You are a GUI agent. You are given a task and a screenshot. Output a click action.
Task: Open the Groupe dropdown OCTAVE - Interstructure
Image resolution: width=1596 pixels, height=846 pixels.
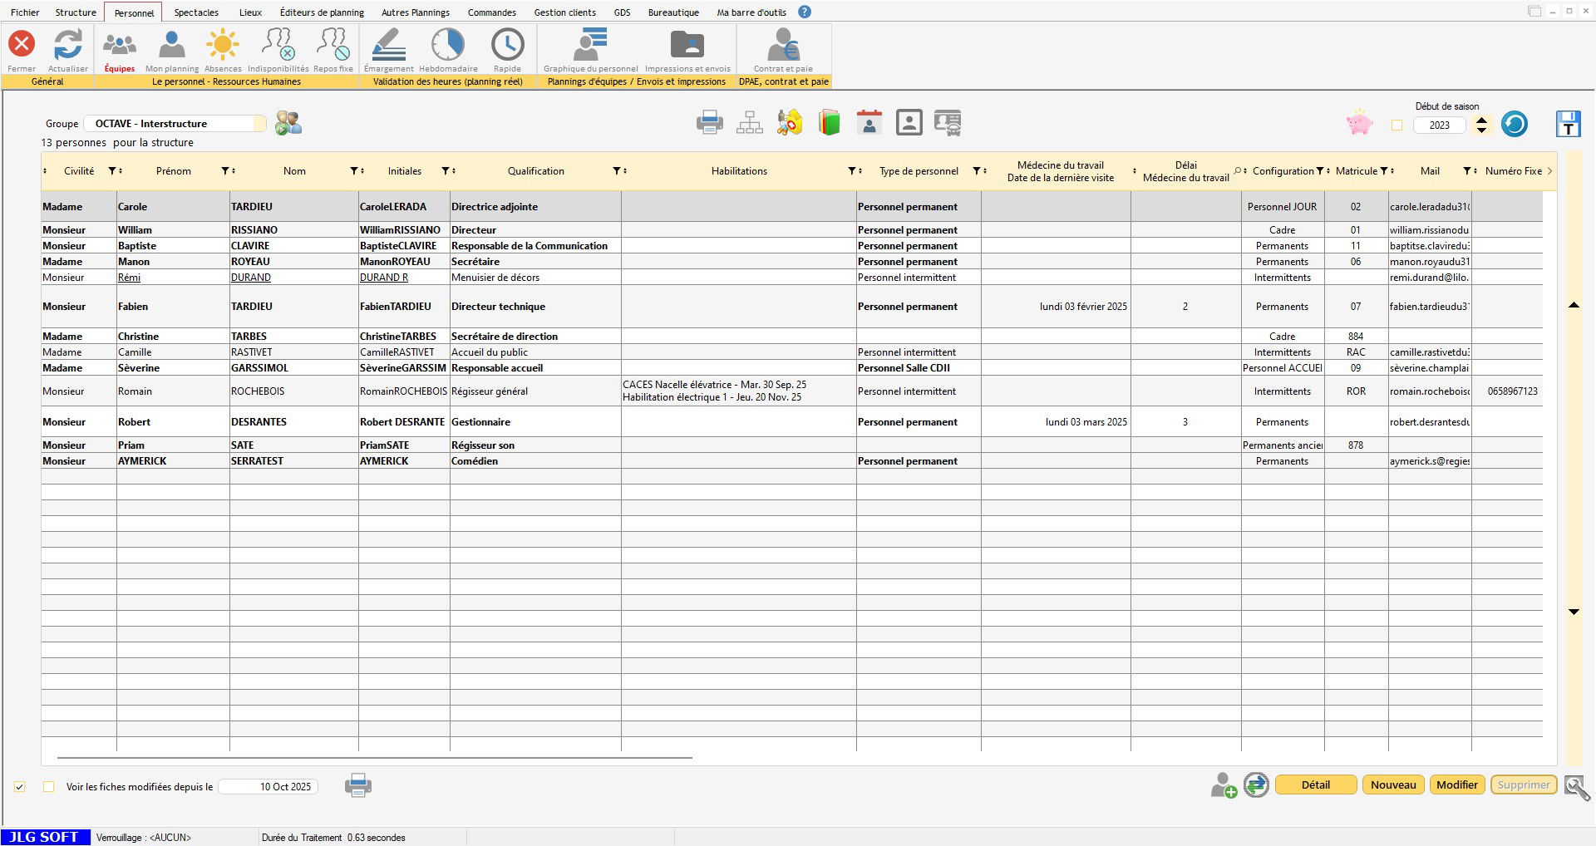tap(175, 124)
